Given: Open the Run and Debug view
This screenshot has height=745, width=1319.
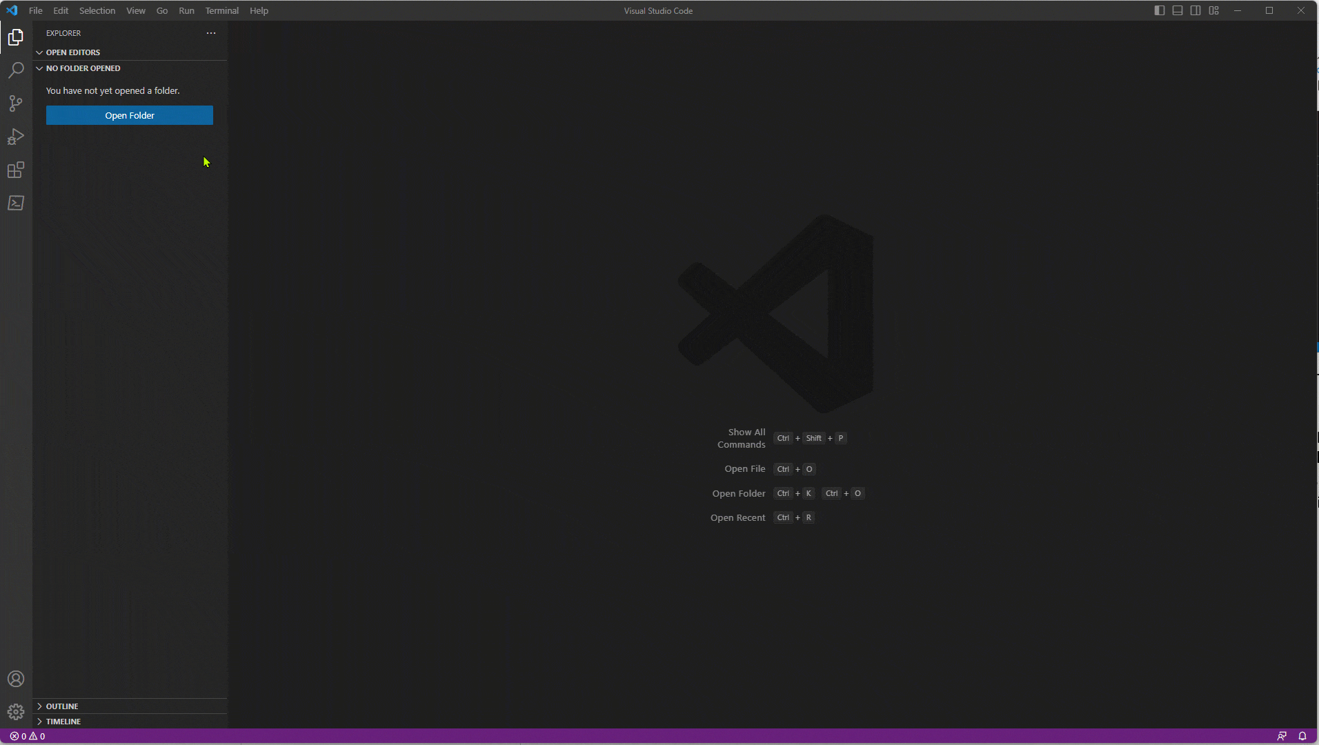Looking at the screenshot, I should pos(15,137).
